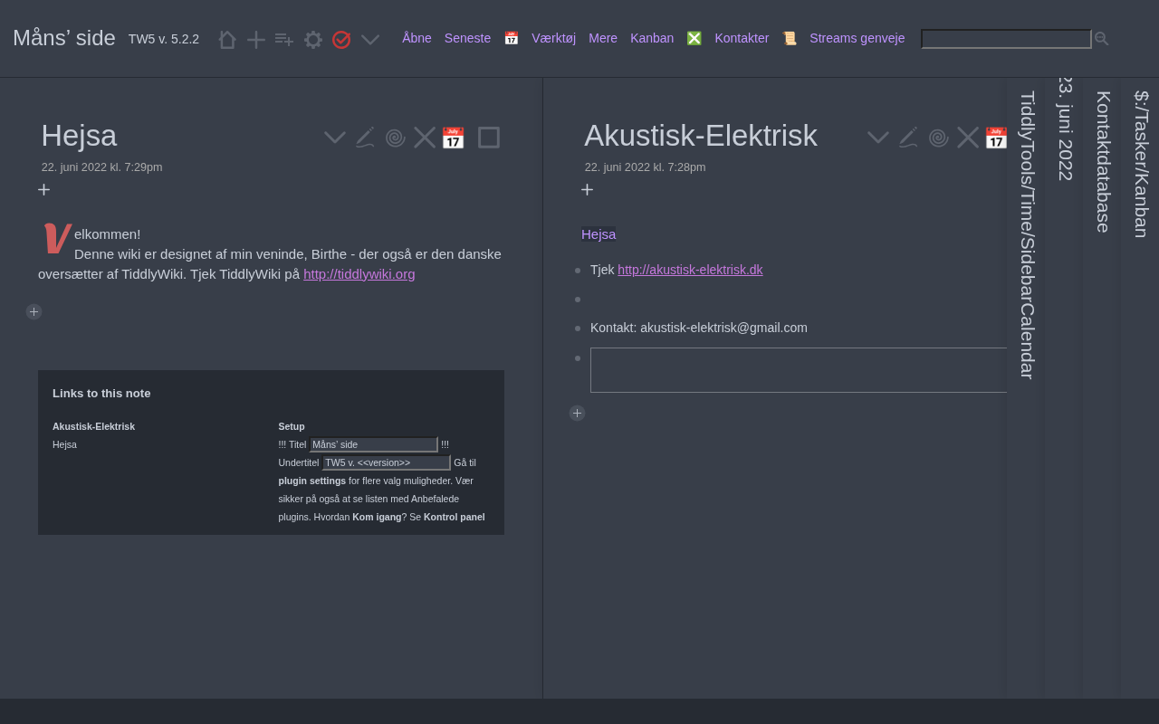Click the home icon in the top toolbar
Image resolution: width=1159 pixels, height=724 pixels.
pos(227,40)
